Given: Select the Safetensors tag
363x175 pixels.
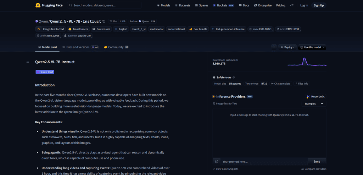Looking at the screenshot, I should [101, 29].
